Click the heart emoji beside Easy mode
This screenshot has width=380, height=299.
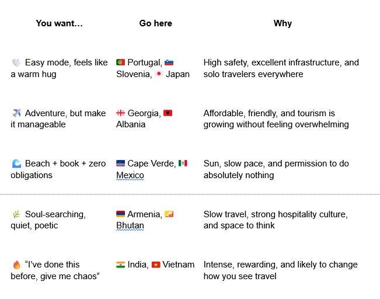tap(16, 62)
